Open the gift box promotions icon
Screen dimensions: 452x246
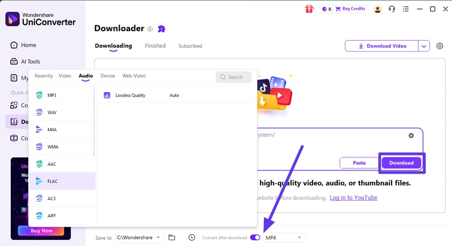(309, 9)
